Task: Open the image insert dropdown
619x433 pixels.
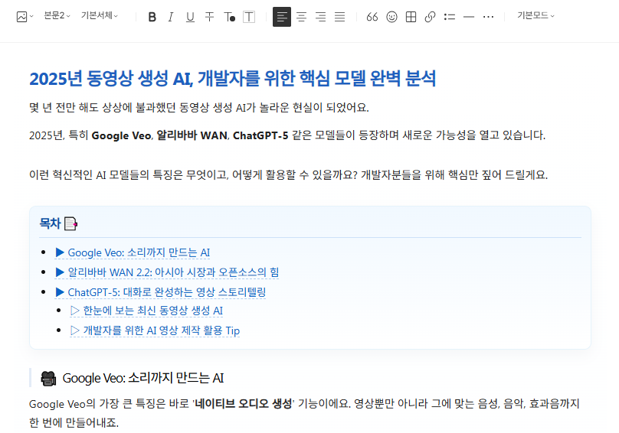Action: click(x=25, y=17)
